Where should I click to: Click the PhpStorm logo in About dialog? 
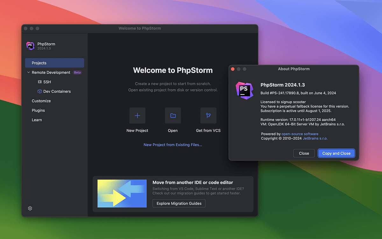pyautogui.click(x=244, y=90)
